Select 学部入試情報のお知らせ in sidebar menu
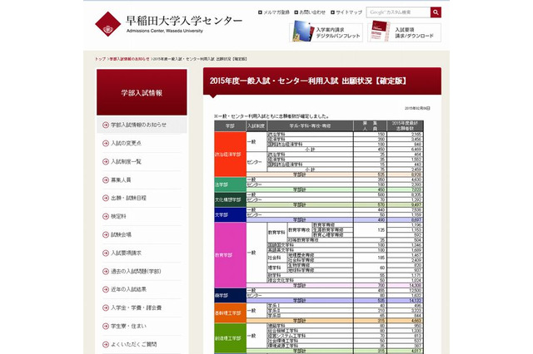 143,125
